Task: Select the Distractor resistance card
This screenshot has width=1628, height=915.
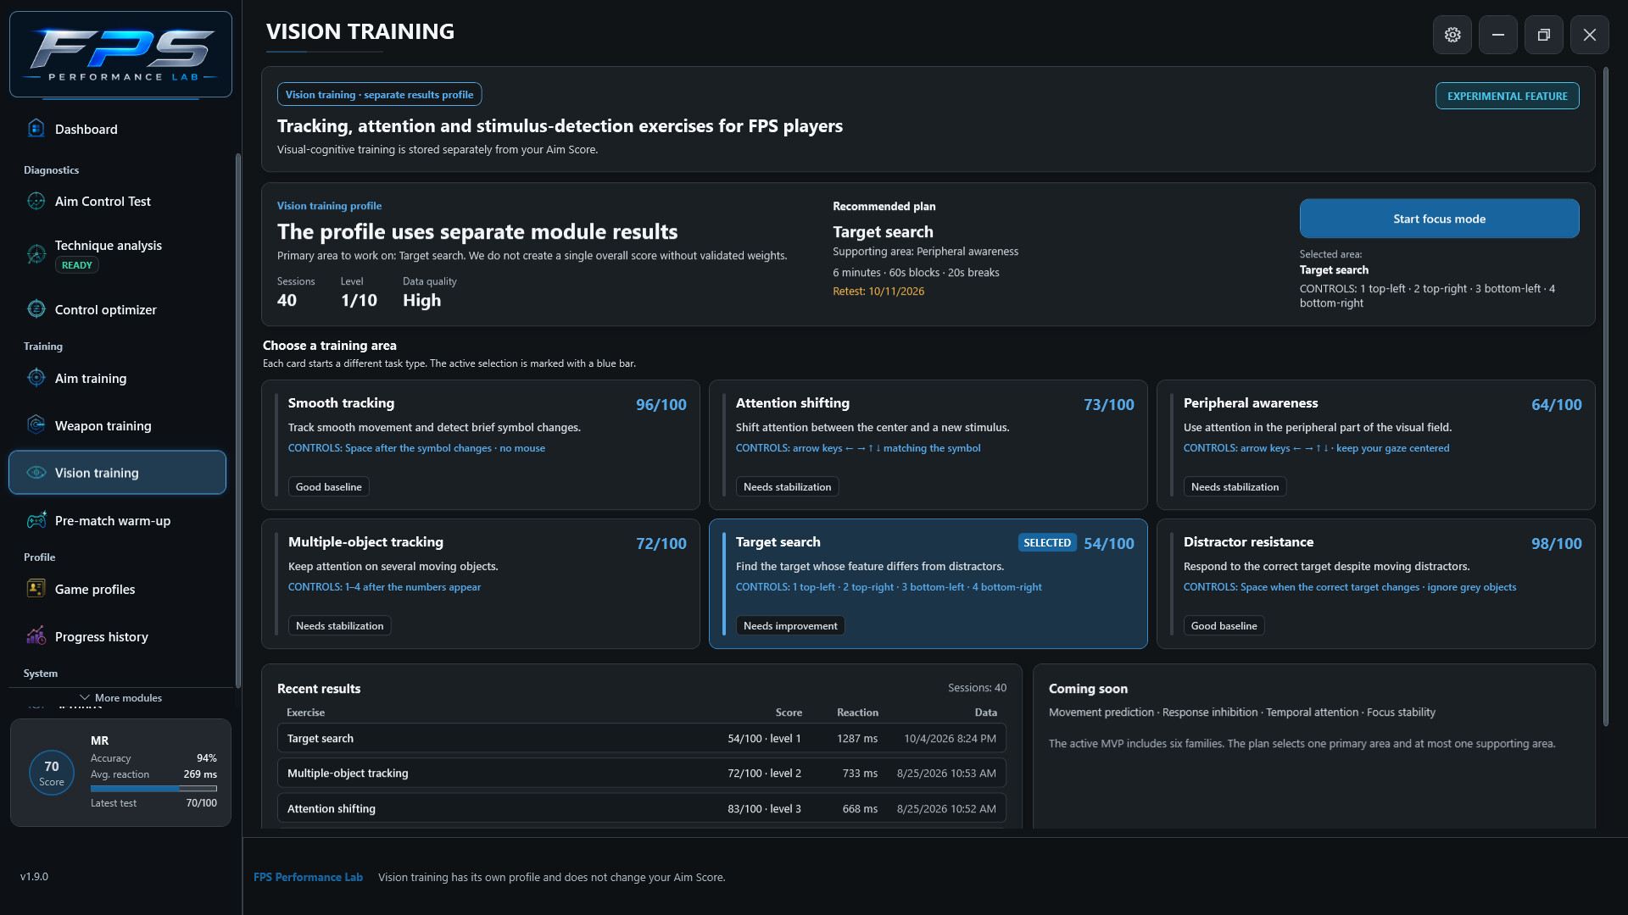Action: (1376, 584)
